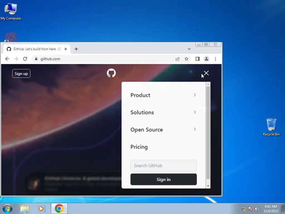
Task: Launch Windows Media Player from taskbar
Action: pos(41,209)
